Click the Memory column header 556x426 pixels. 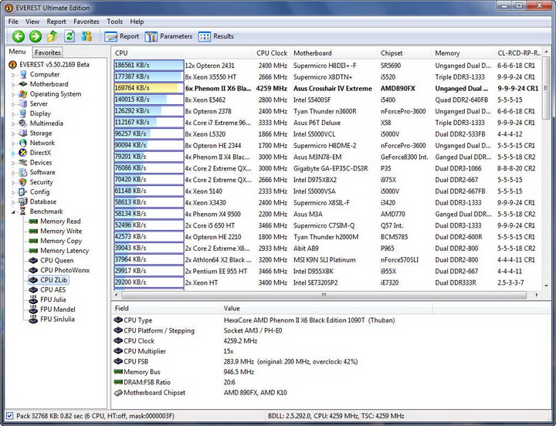(463, 52)
